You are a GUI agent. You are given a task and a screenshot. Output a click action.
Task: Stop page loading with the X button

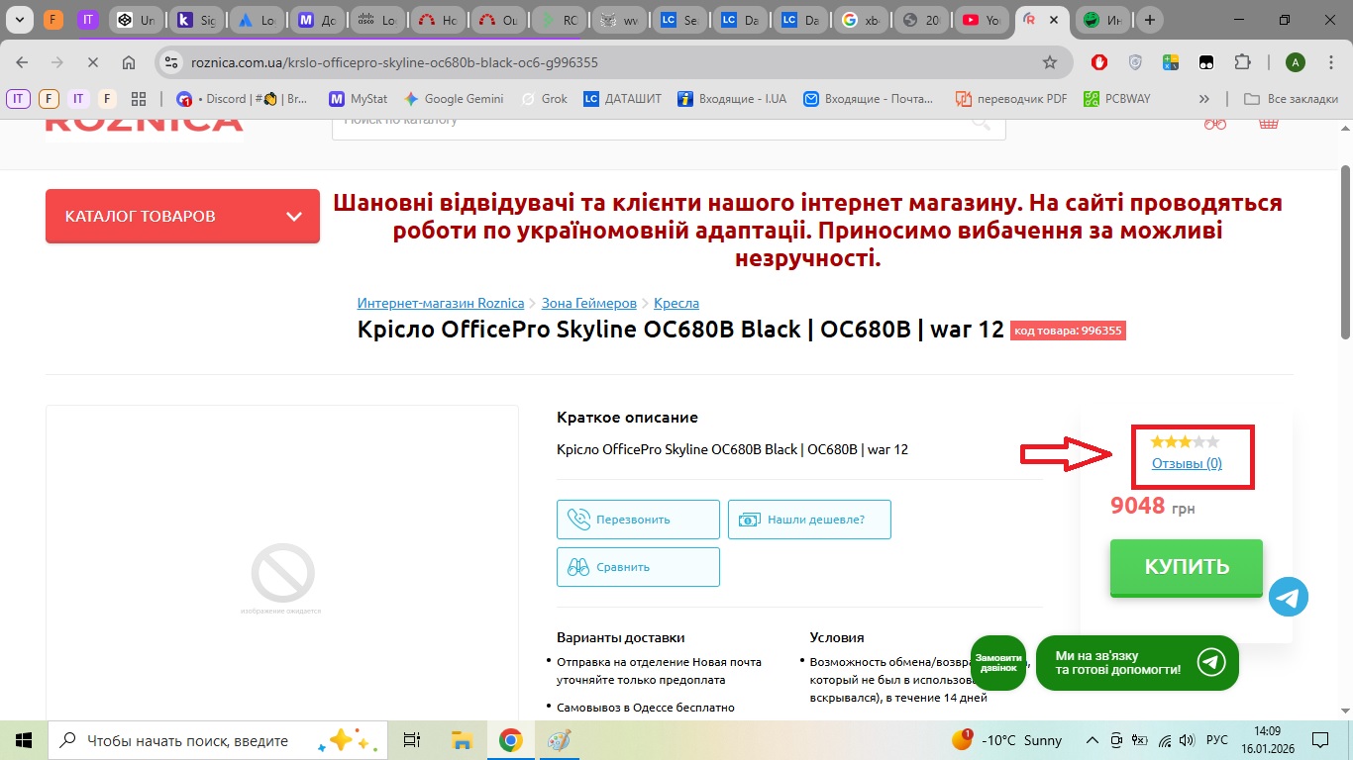pyautogui.click(x=92, y=62)
